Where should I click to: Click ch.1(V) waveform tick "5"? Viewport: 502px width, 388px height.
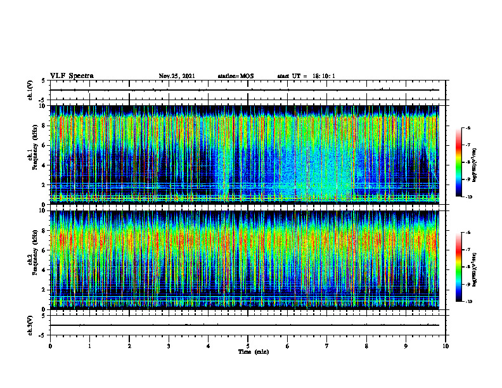(x=44, y=81)
